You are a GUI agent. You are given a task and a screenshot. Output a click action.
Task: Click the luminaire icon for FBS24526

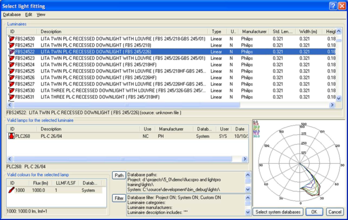click(11, 78)
